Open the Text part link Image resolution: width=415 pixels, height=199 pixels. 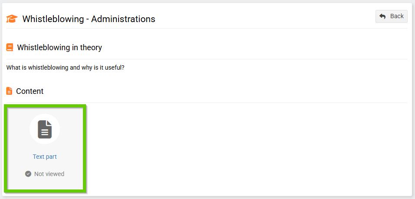point(45,157)
